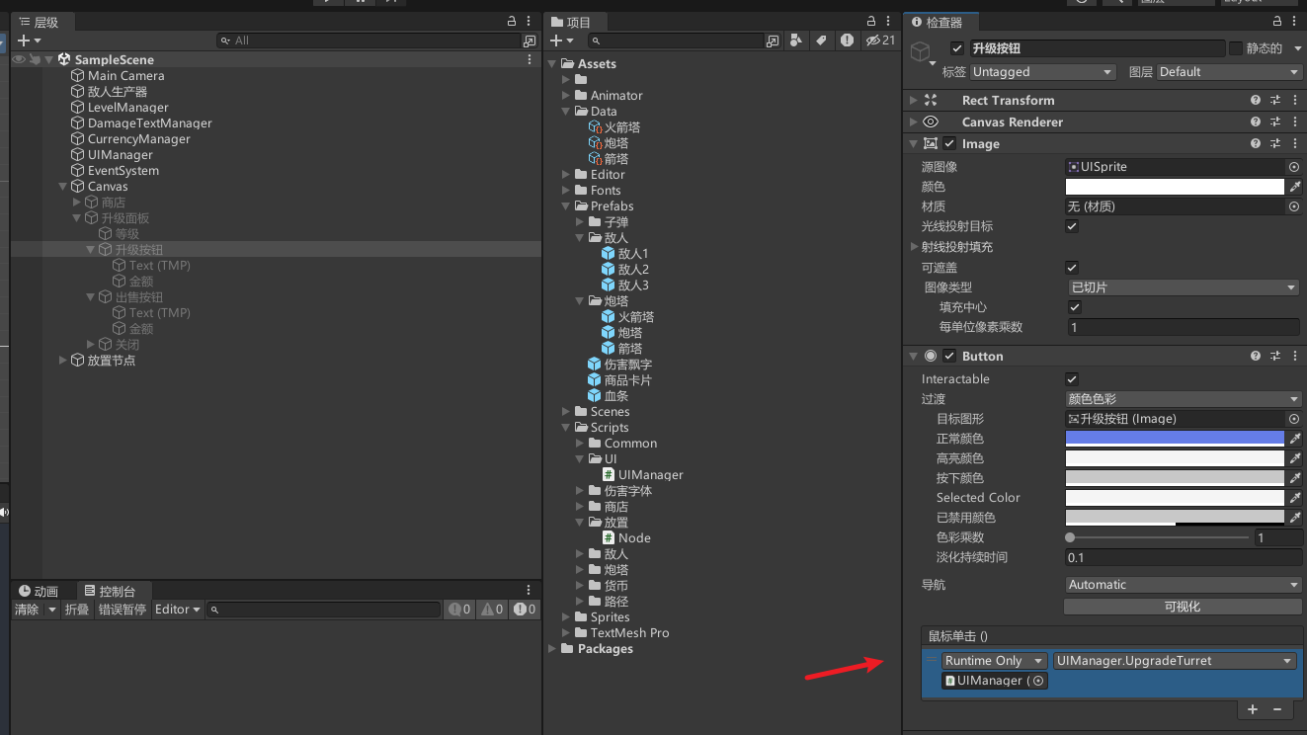The height and width of the screenshot is (735, 1307).
Task: Click the console 清除 button
Action: (27, 610)
